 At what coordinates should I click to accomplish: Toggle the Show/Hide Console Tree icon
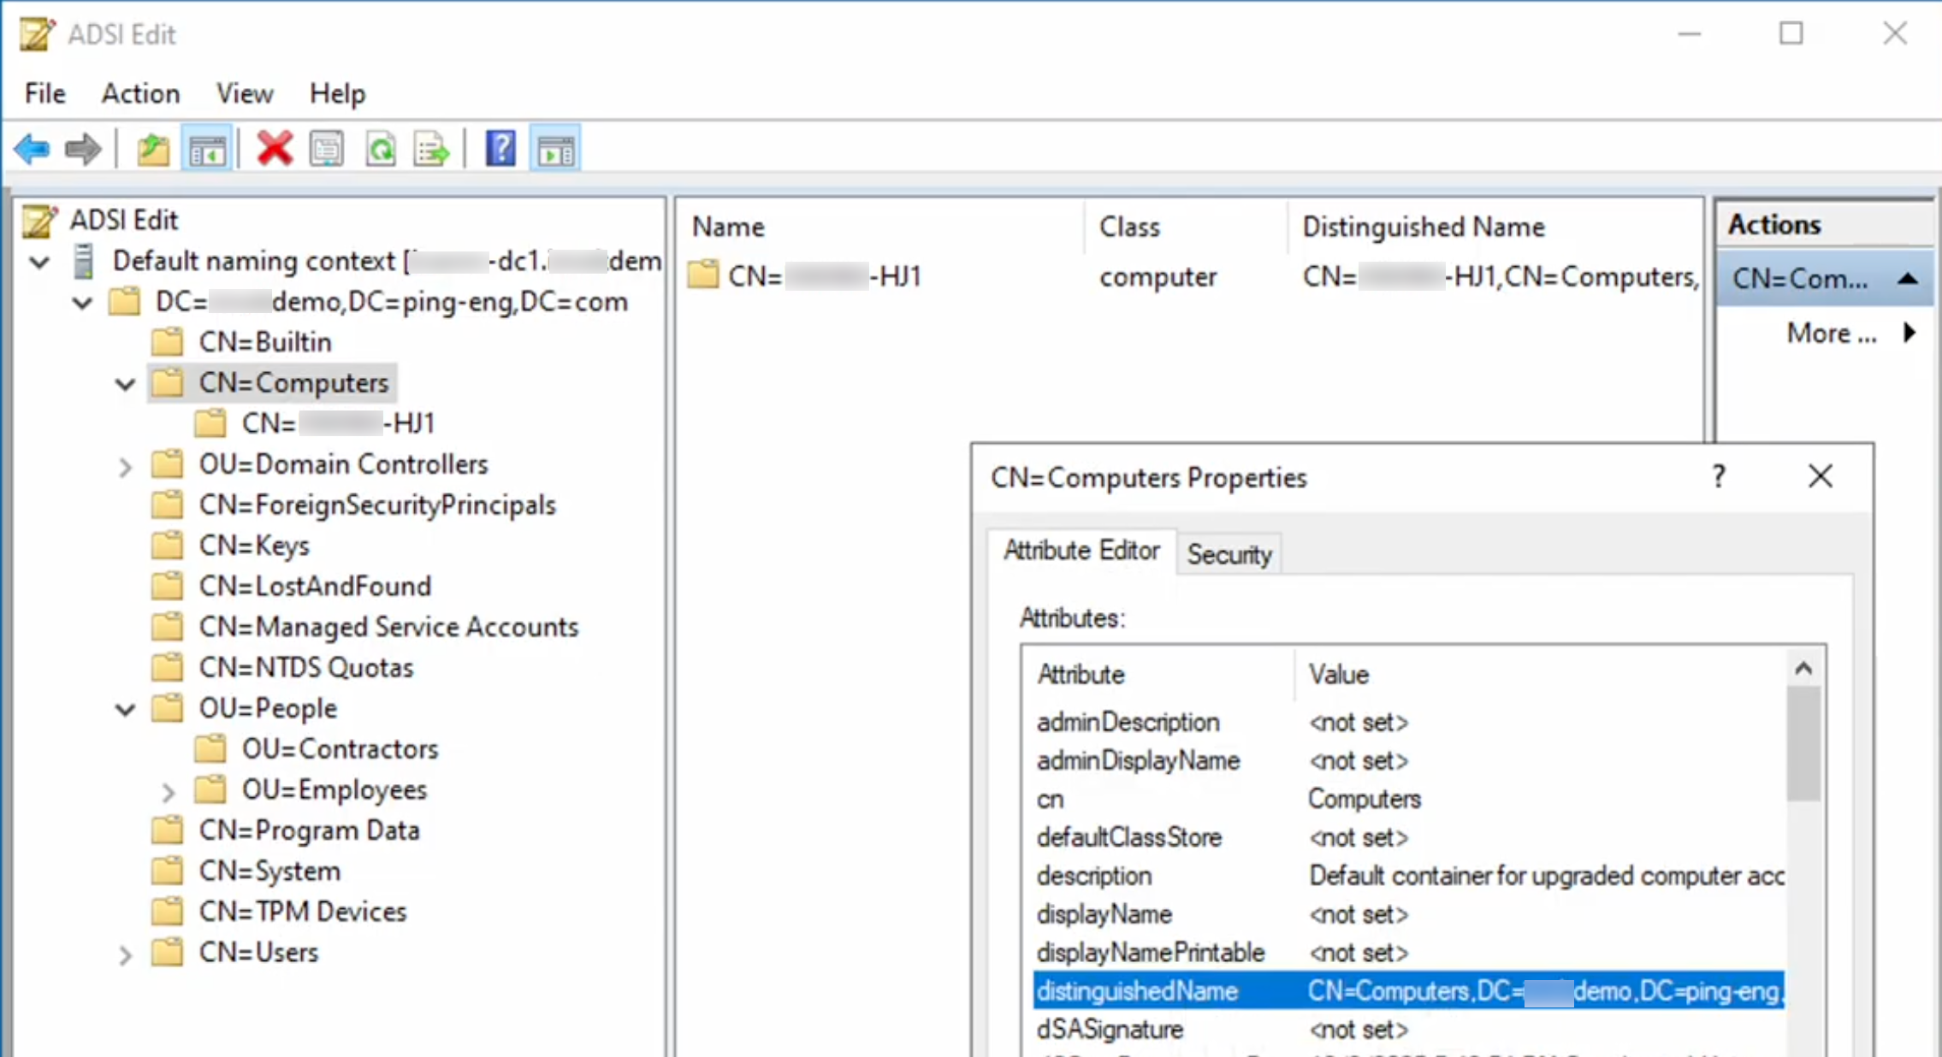click(x=207, y=148)
